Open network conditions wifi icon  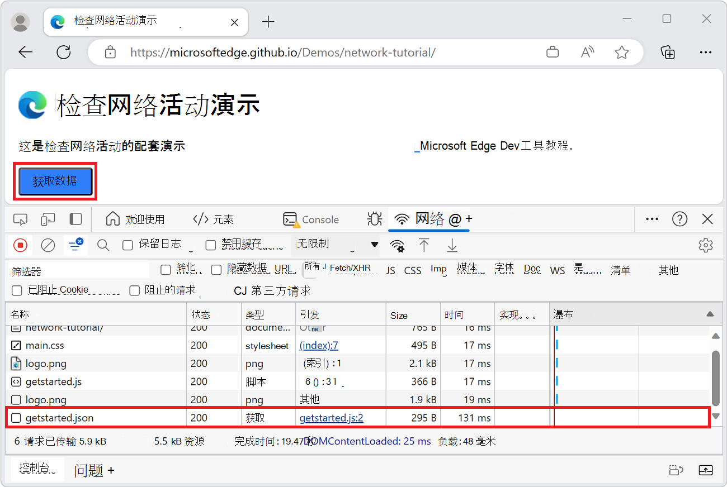397,245
